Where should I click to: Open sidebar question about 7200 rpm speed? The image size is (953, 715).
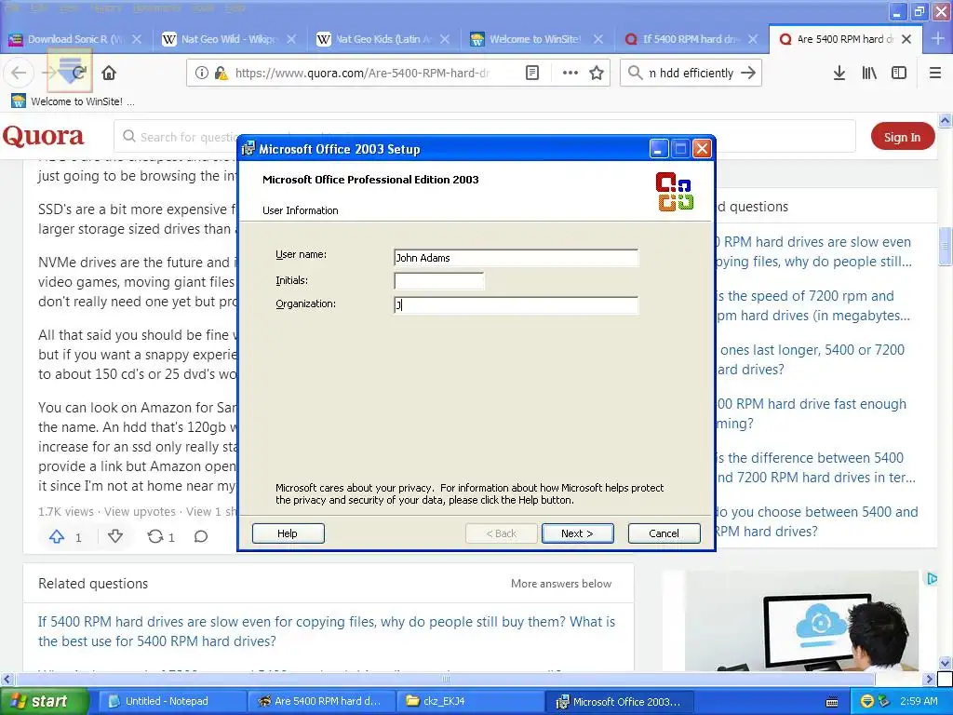click(813, 305)
